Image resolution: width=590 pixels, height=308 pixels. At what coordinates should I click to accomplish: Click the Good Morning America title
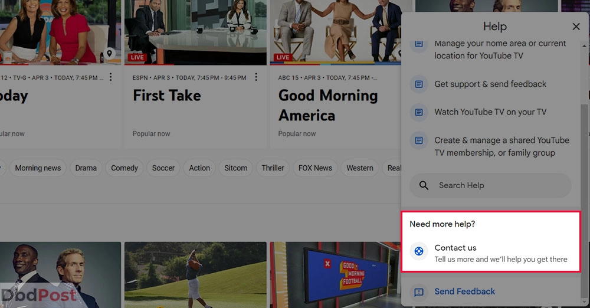click(x=328, y=106)
